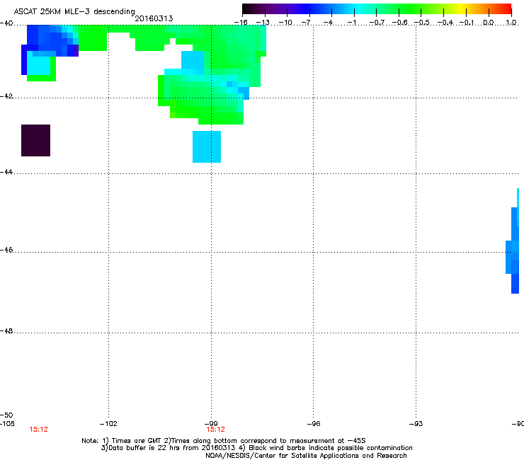Click the colorbar tick label -7
Screen dimensions: 524x460
(x=307, y=23)
